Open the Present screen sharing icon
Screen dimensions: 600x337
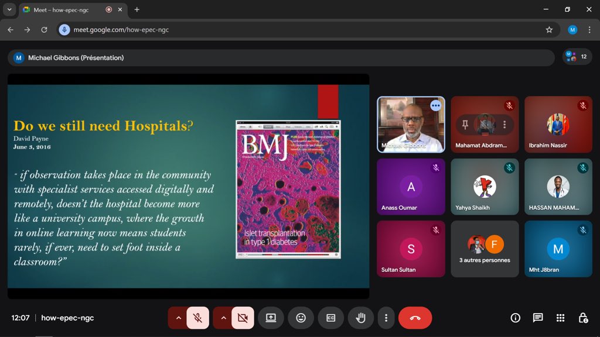pos(271,318)
